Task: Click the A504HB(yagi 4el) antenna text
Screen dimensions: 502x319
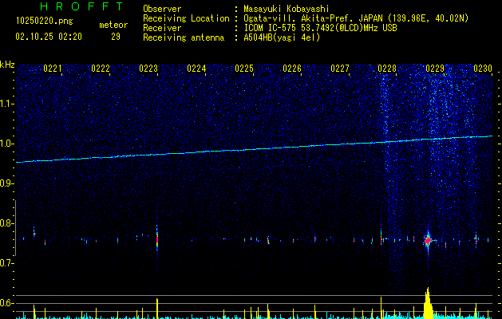Action: [282, 37]
